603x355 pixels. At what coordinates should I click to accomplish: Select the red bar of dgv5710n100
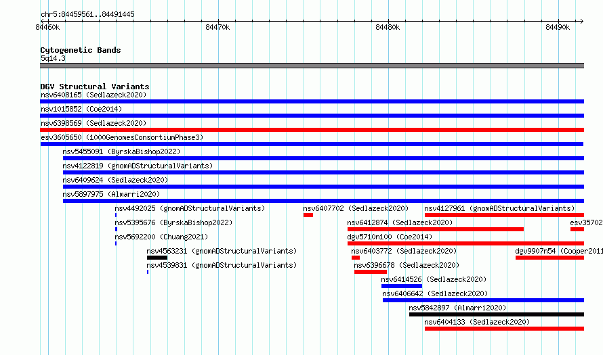465,243
